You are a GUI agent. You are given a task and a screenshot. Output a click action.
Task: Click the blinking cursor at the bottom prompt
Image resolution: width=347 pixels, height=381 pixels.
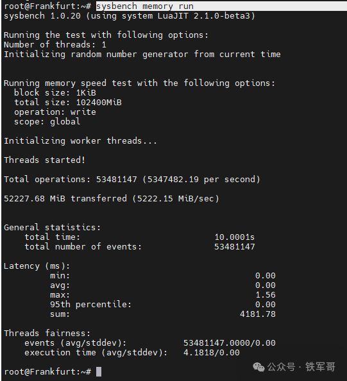point(99,371)
